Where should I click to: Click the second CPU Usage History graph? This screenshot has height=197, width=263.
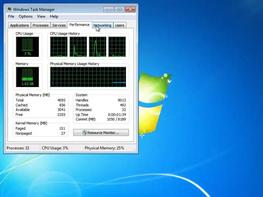(x=78, y=47)
